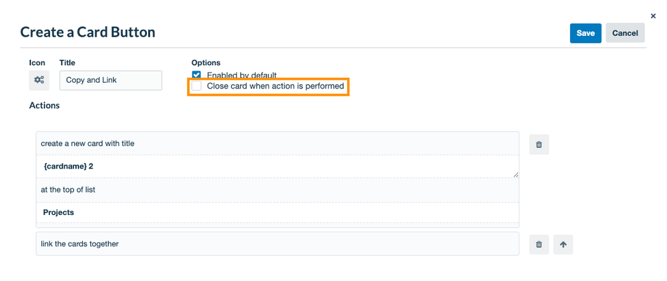Viewport: 667px width, 281px height.
Task: Select the link the cards together action row
Action: (x=277, y=244)
